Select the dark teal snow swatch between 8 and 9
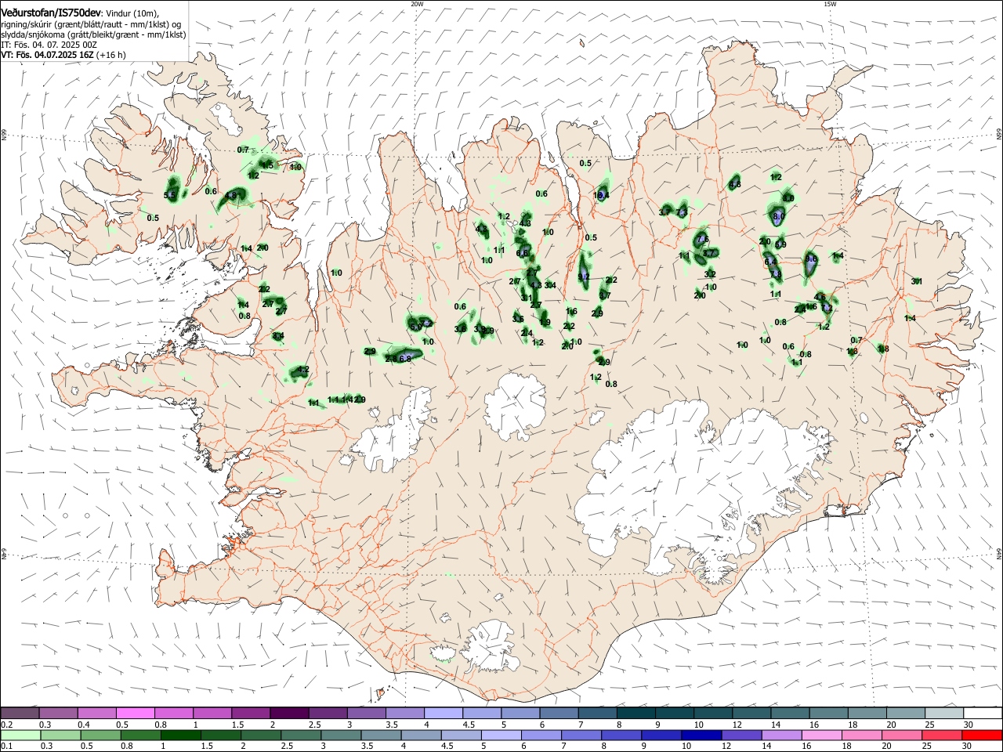Viewport: 1003px width, 752px height. pos(635,713)
